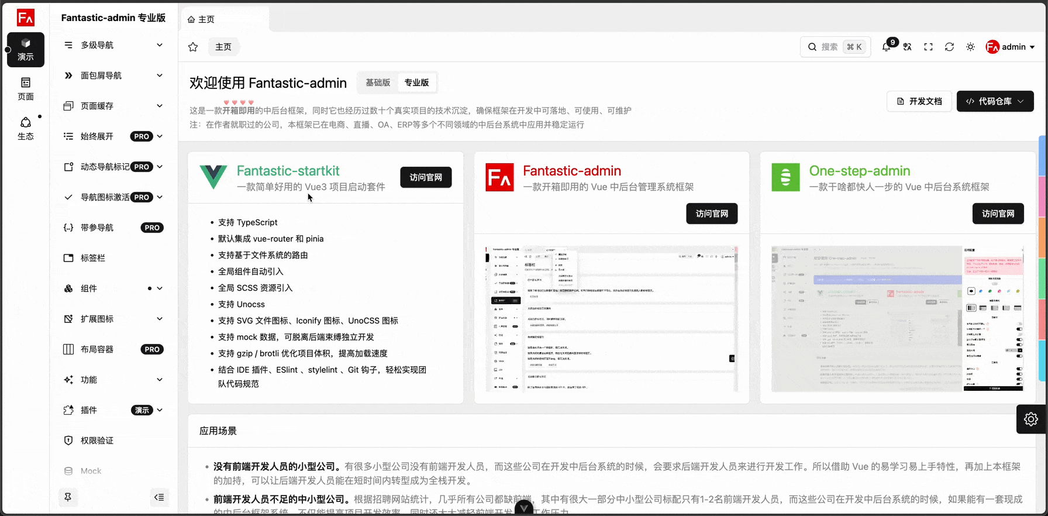Click the pin icon at sidebar bottom

pos(68,497)
